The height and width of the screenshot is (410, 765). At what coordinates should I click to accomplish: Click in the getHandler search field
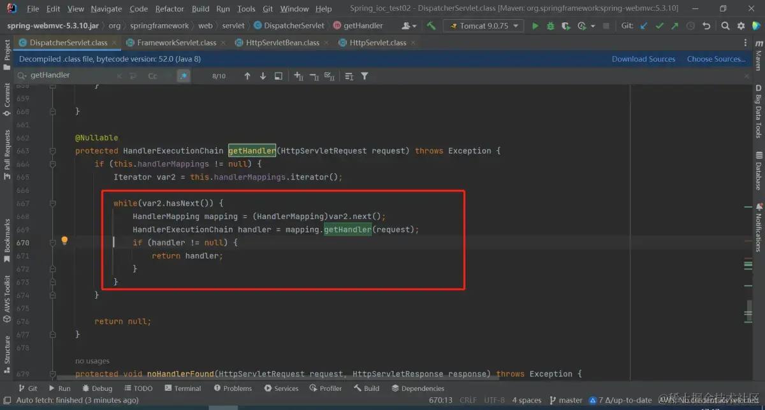click(70, 76)
